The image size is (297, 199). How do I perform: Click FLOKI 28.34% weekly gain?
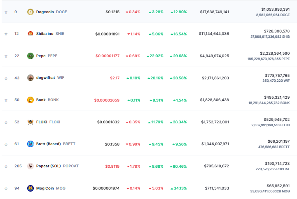[x=178, y=122]
